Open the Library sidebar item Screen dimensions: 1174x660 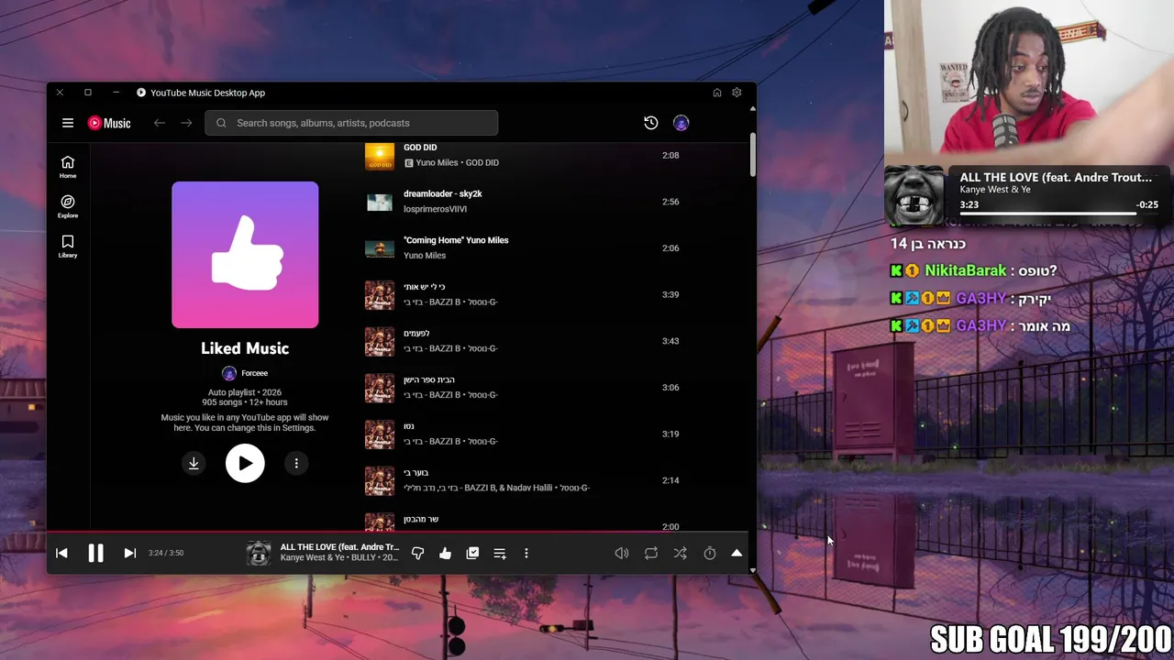coord(68,247)
